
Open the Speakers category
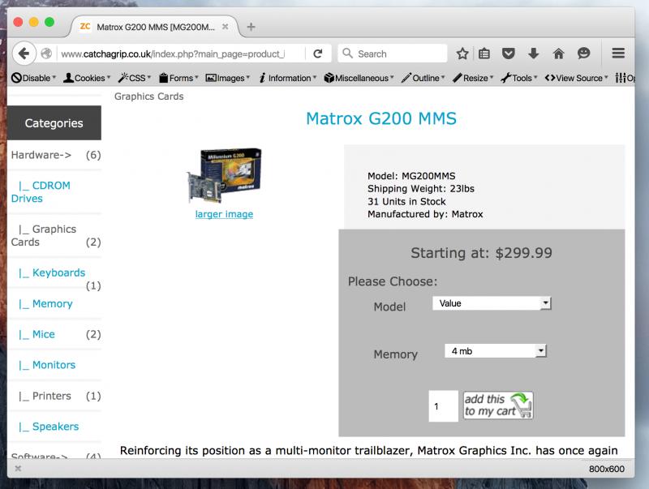pos(49,427)
